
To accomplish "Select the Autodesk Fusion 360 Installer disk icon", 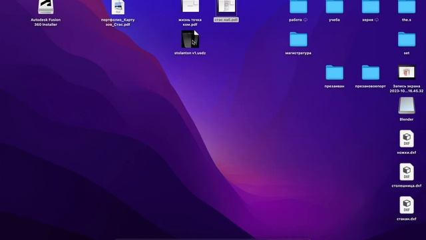I will [x=46, y=7].
